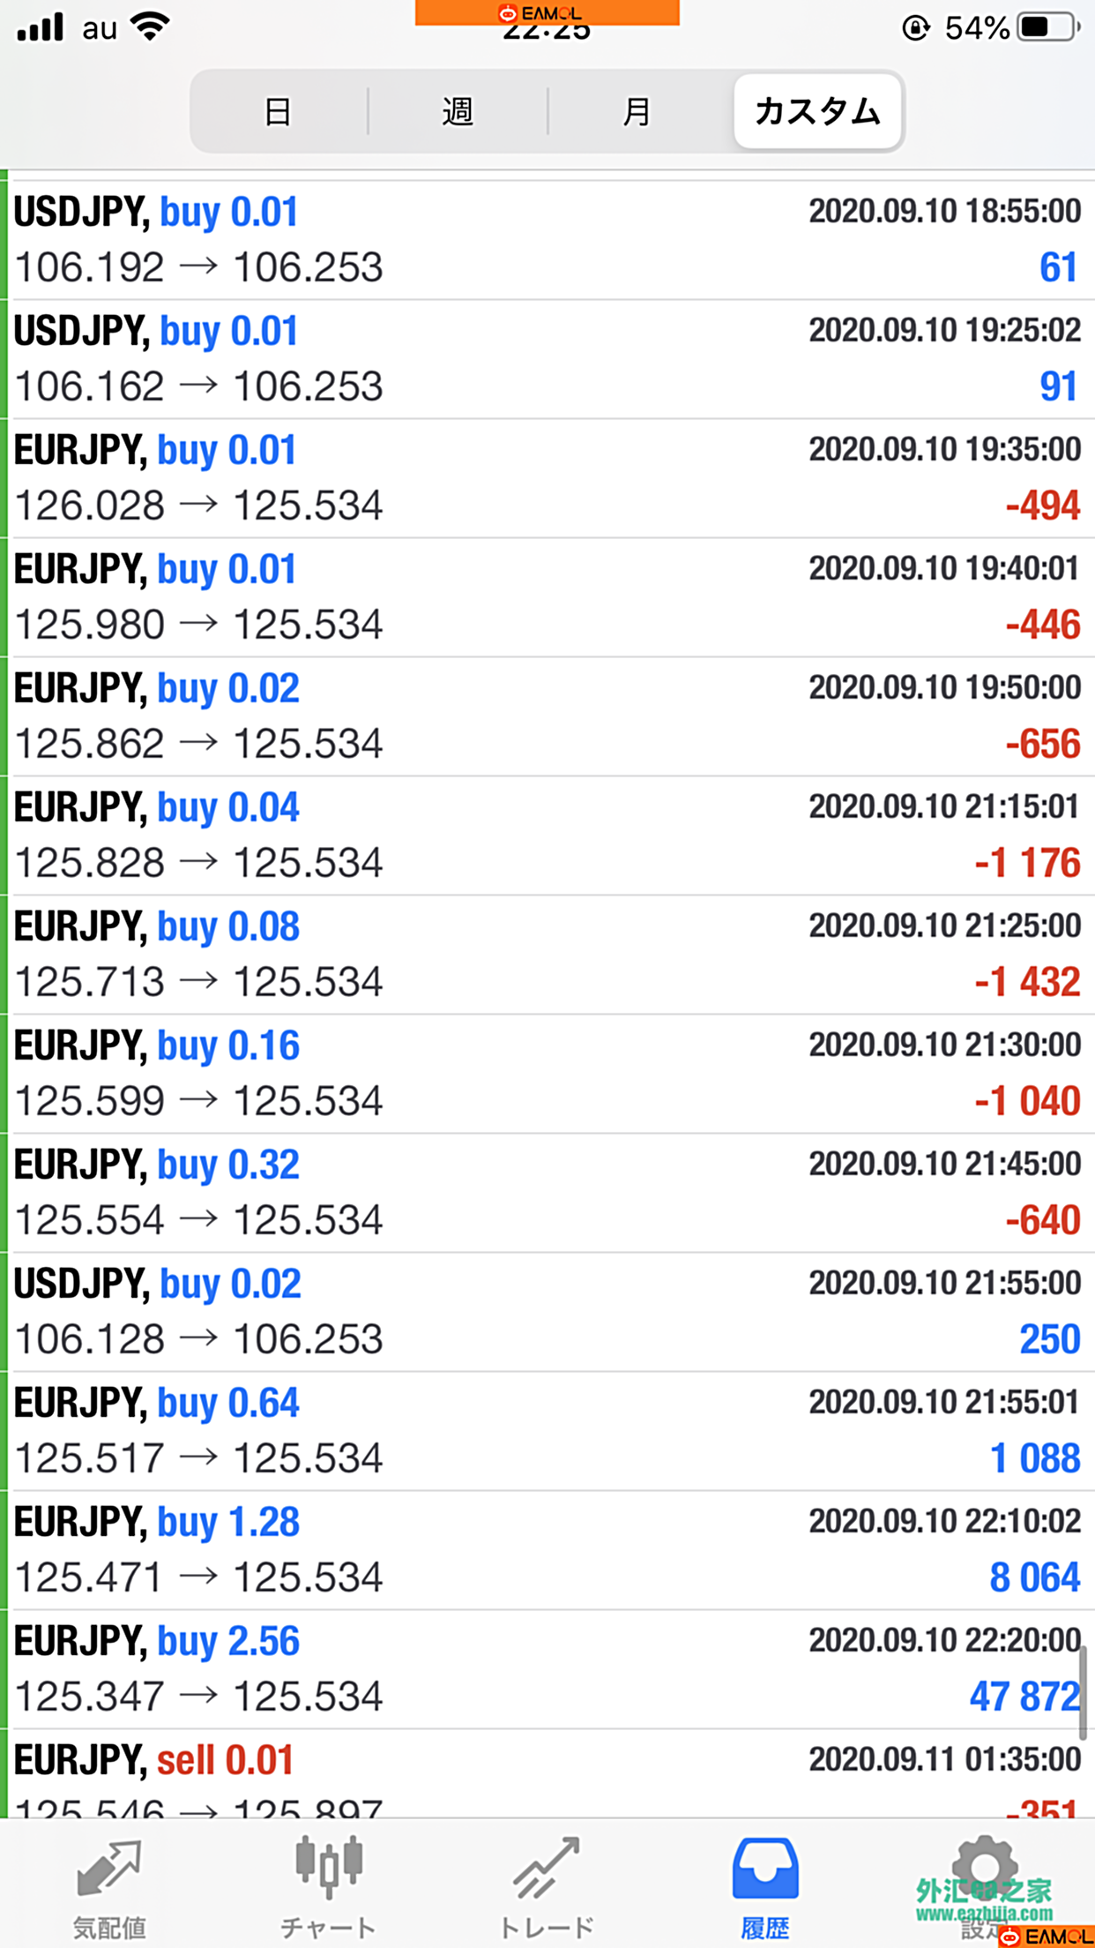Tap the battery indicator icon
The height and width of the screenshot is (1948, 1095).
[x=1047, y=27]
